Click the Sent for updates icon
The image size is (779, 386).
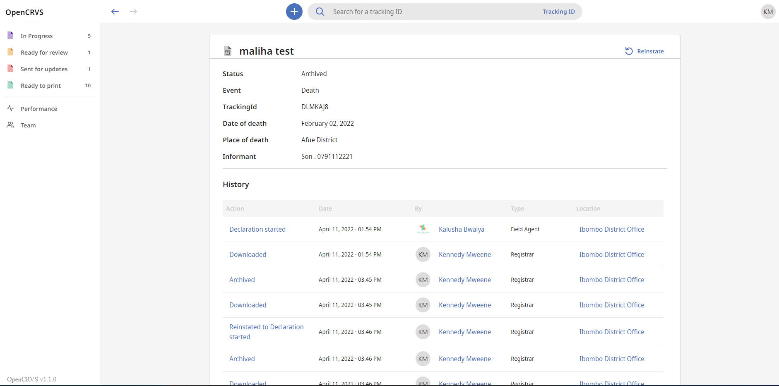[10, 69]
